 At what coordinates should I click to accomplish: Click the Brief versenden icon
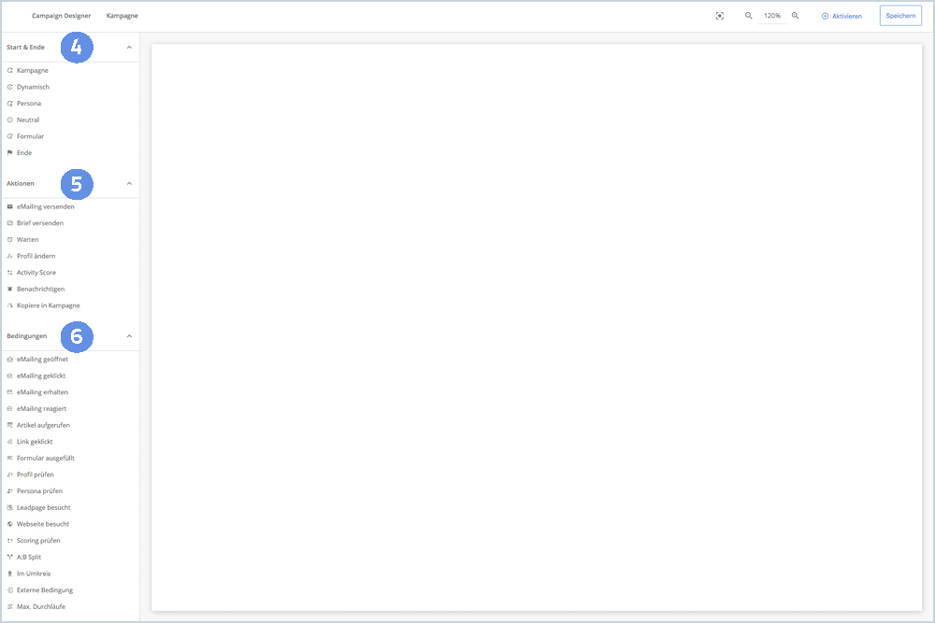9,223
